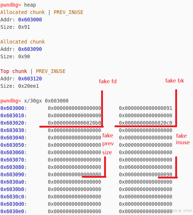Click the first 'PREV_INUSE' flag text
This screenshot has width=193, height=215.
click(x=69, y=12)
